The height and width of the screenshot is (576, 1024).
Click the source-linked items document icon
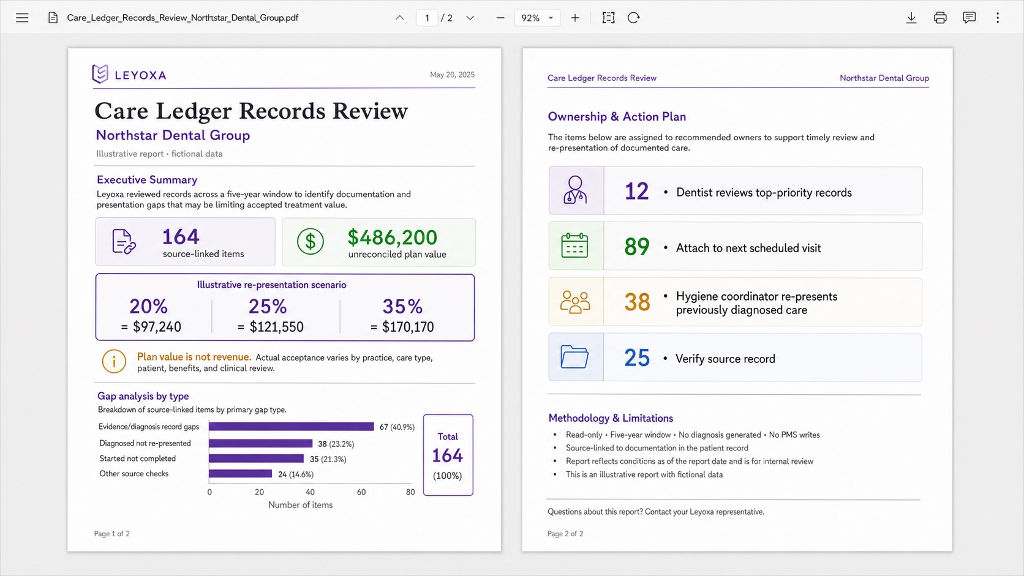[124, 242]
